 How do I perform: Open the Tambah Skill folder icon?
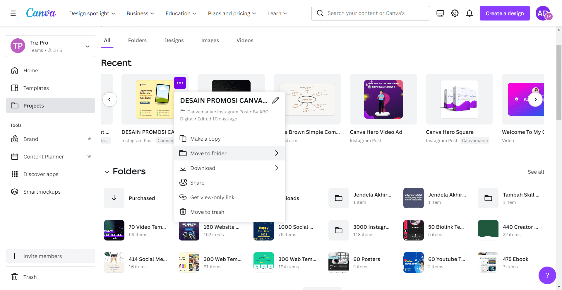pyautogui.click(x=488, y=198)
